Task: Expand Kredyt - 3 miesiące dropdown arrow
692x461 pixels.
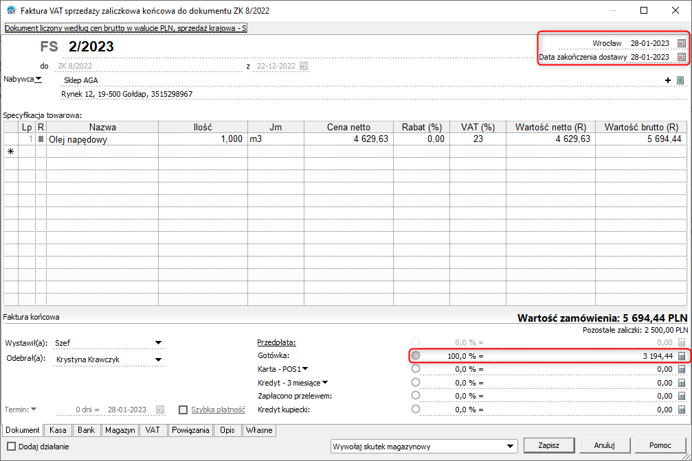Action: tap(325, 382)
